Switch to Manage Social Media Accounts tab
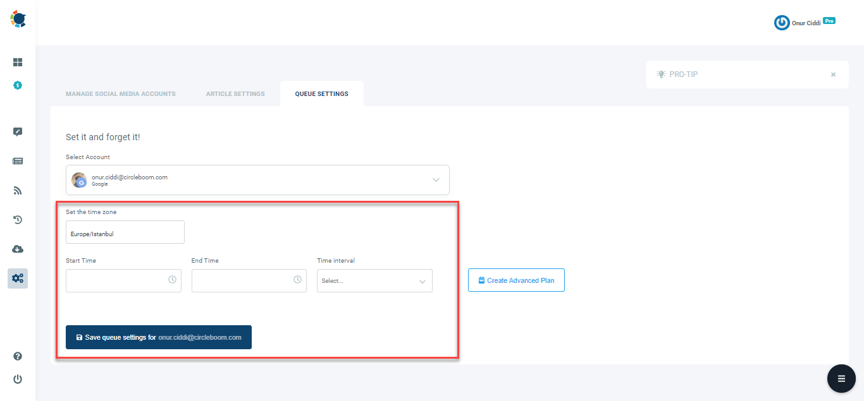 [x=121, y=94]
